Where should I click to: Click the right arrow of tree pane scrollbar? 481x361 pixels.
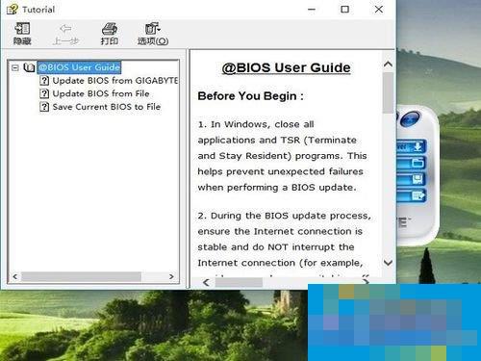pyautogui.click(x=171, y=276)
